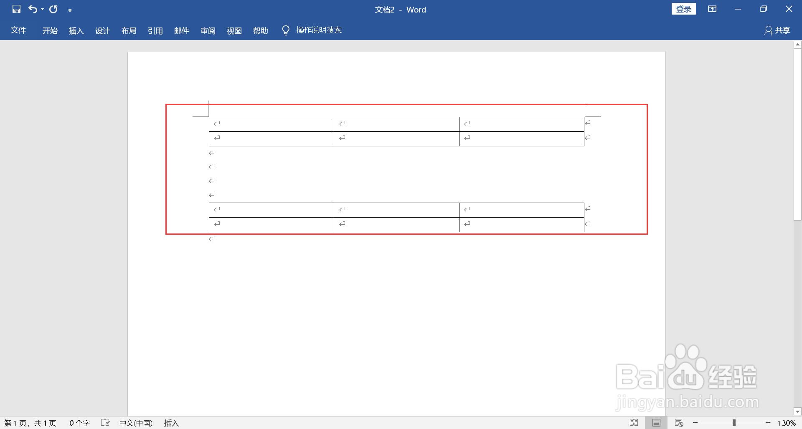
Task: Switch to the 邮件 (Mailings) tab
Action: 182,30
